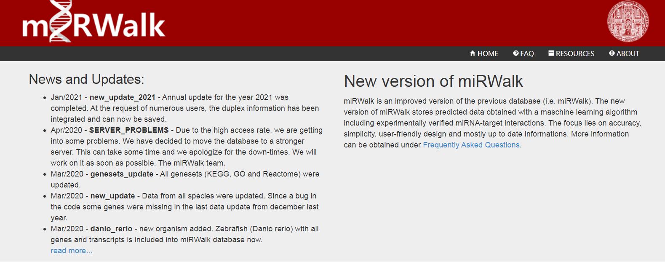Click the university seal emblem

click(x=628, y=21)
